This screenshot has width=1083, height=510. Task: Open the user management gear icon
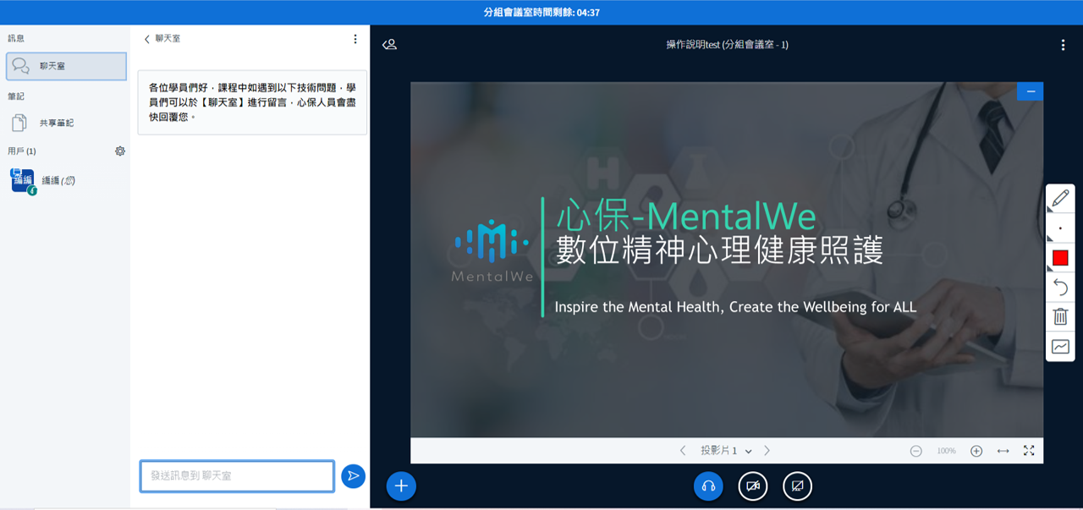click(120, 151)
